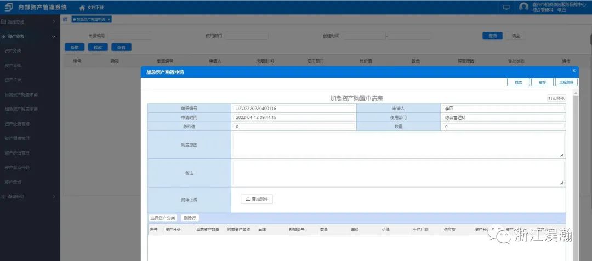592x261 pixels.
Task: Click the user avatar icon
Action: pyautogui.click(x=524, y=7)
